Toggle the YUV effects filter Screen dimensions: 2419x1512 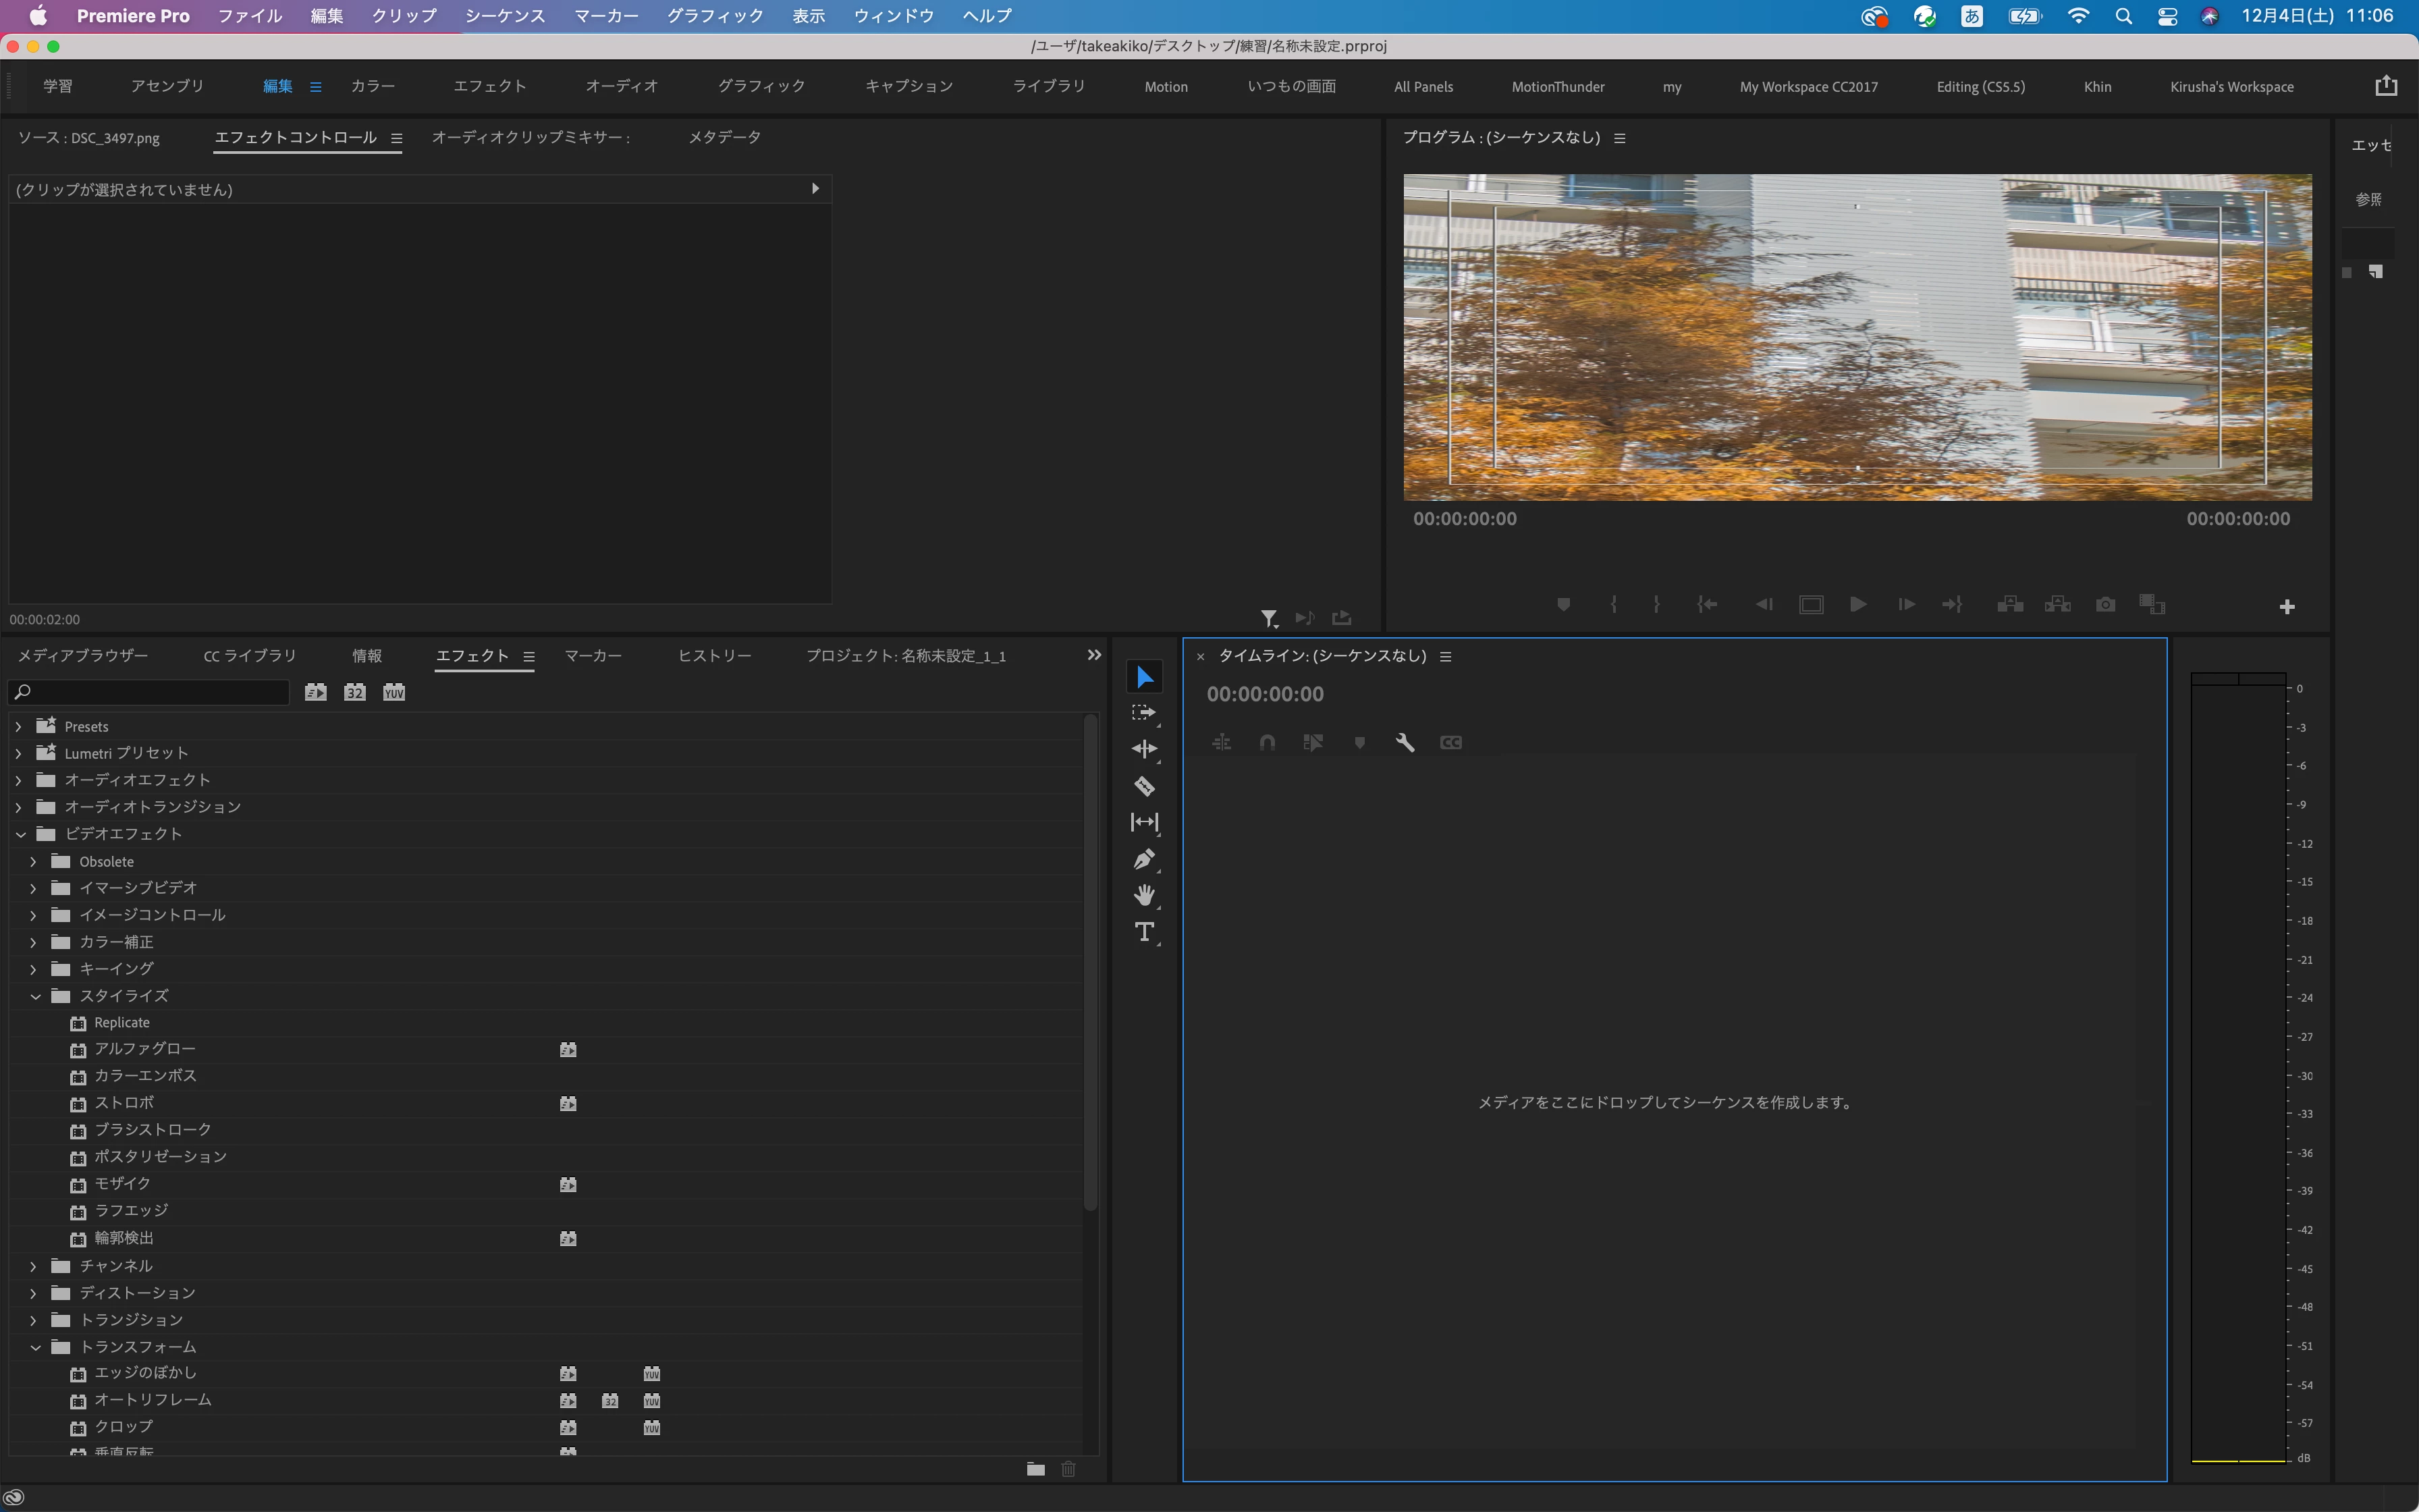click(x=394, y=692)
